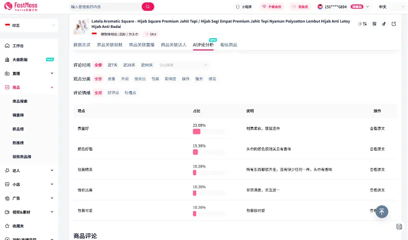This screenshot has width=408, height=240.
Task: Open 销量榜 in sidebar
Action: (18, 115)
